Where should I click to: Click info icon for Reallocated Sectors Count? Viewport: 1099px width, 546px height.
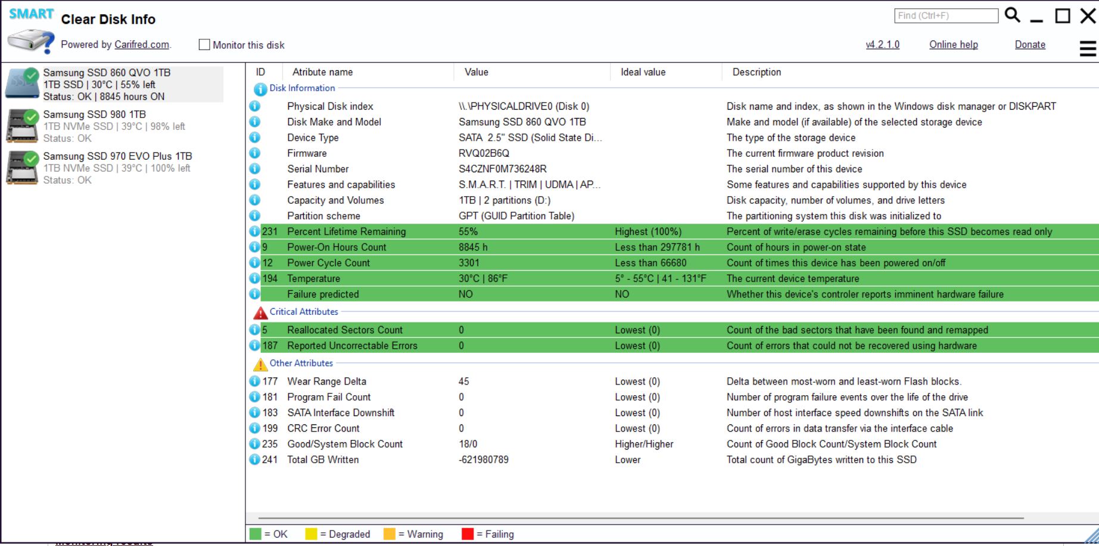(x=255, y=330)
